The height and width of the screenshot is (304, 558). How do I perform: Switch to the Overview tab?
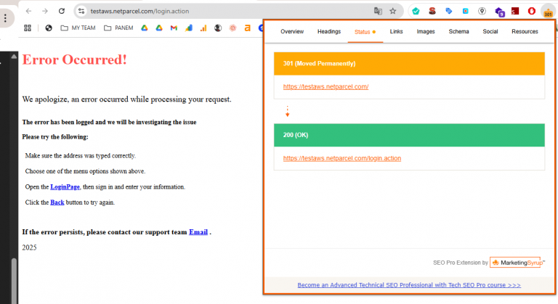coord(292,31)
